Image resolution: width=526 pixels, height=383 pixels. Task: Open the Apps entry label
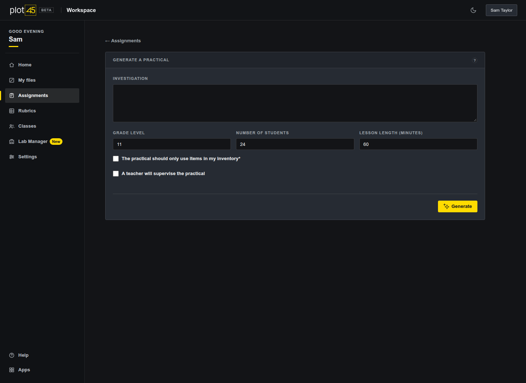(24, 370)
